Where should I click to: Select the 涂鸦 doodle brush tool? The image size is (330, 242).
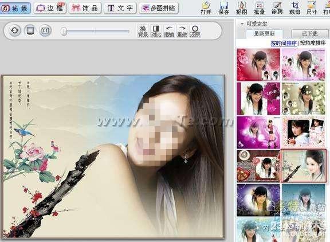pyautogui.click(x=277, y=8)
